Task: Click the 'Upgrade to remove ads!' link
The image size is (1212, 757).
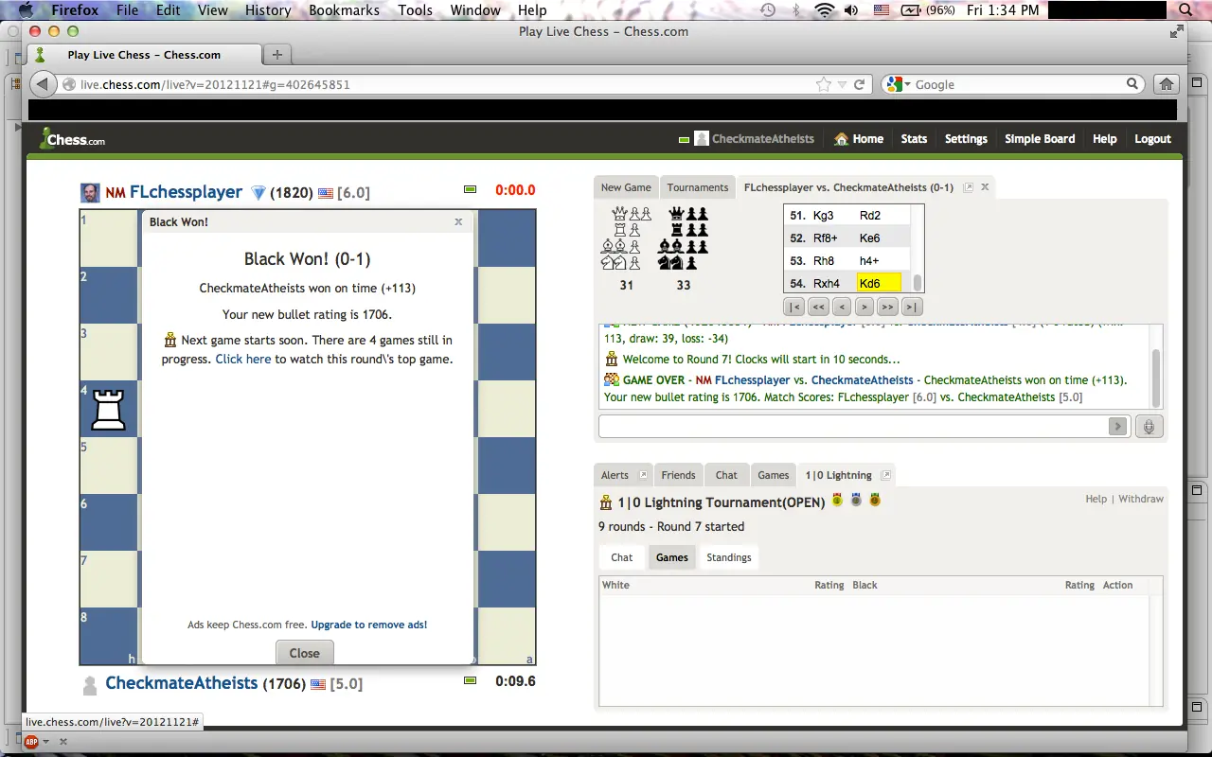Action: click(369, 625)
